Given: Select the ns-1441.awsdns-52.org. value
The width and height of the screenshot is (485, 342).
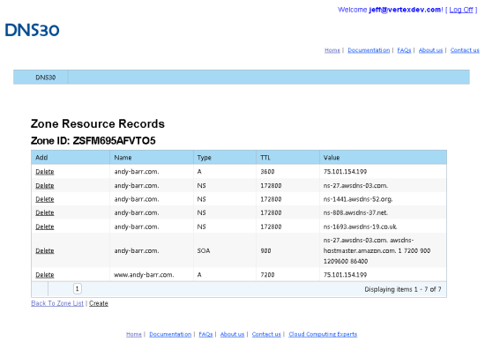Looking at the screenshot, I should point(358,199).
